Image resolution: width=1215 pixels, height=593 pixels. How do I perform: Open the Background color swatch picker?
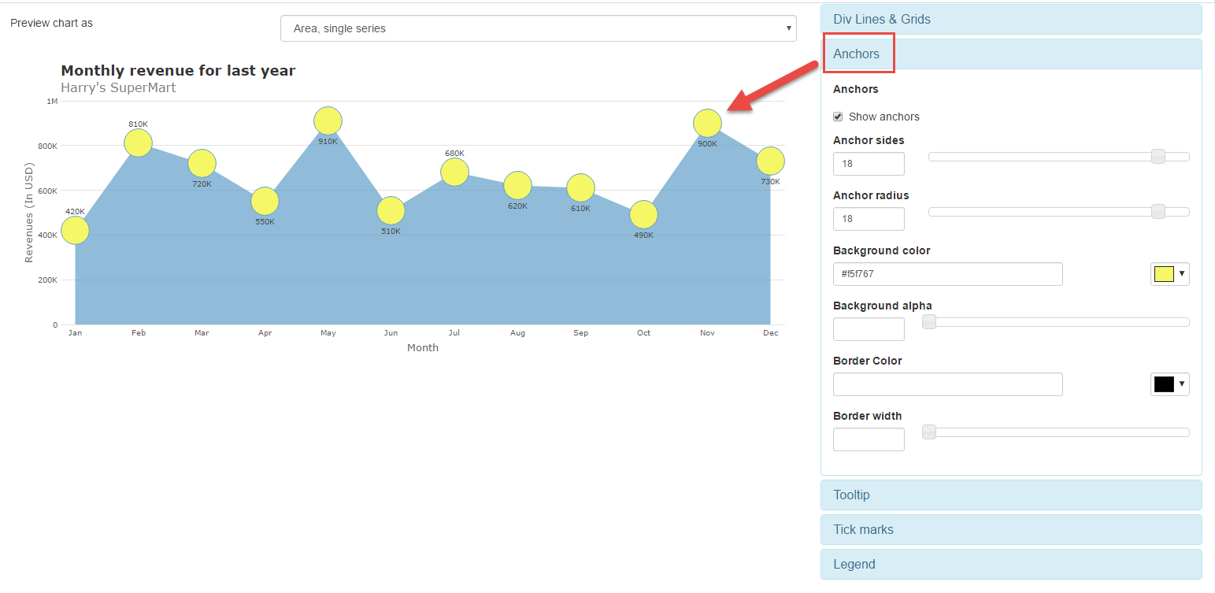click(x=1169, y=274)
